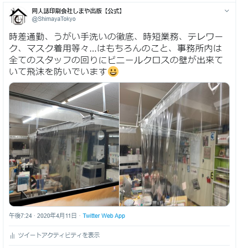
Task: Click the display name 同人誌印刷会社しまや出版【公式】
Action: click(x=77, y=11)
